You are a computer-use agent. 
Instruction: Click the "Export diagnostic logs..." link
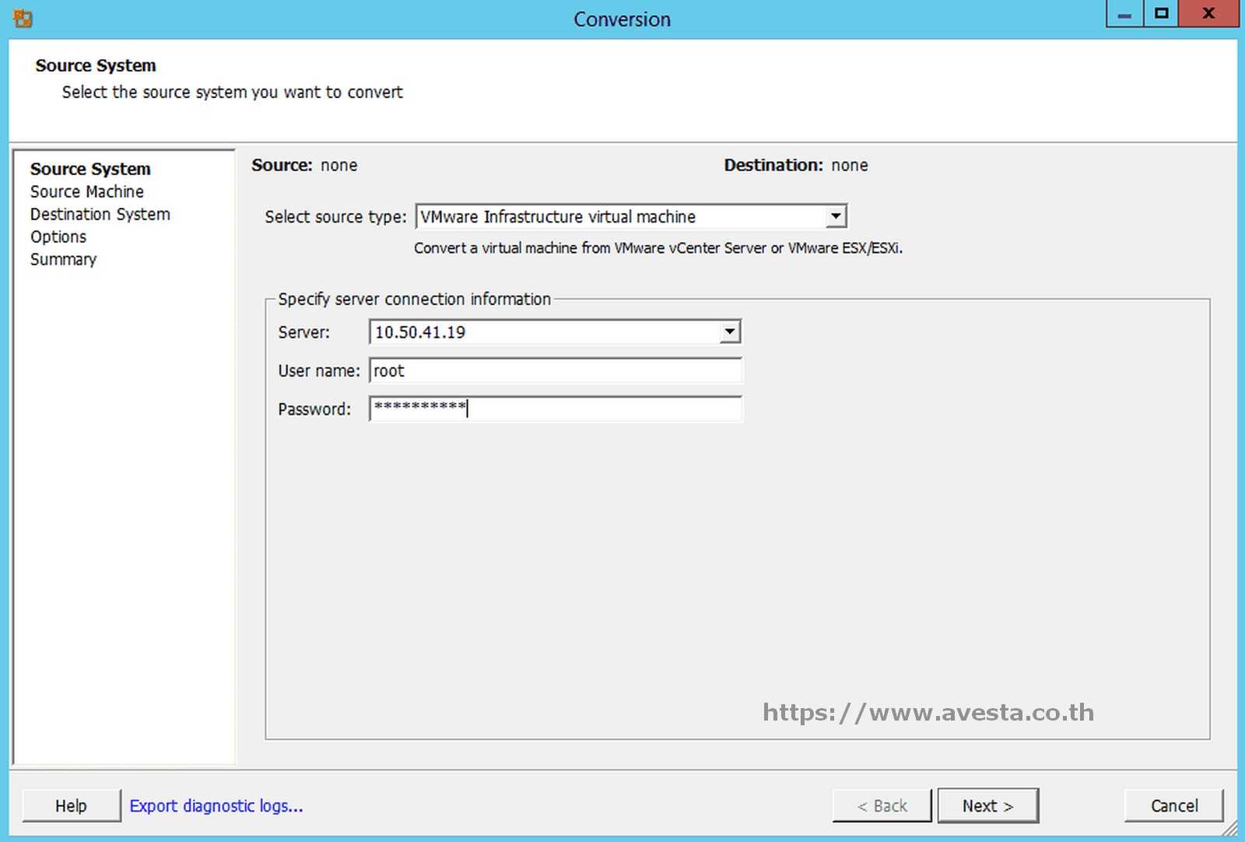(216, 805)
